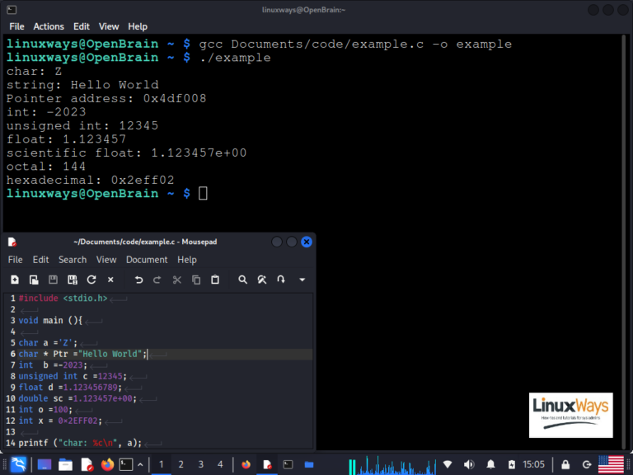Open the Kali applications menu

18,464
